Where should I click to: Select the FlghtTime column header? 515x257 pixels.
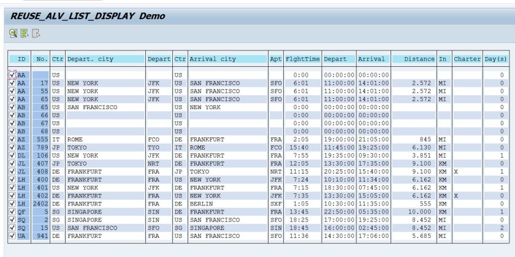tap(302, 59)
